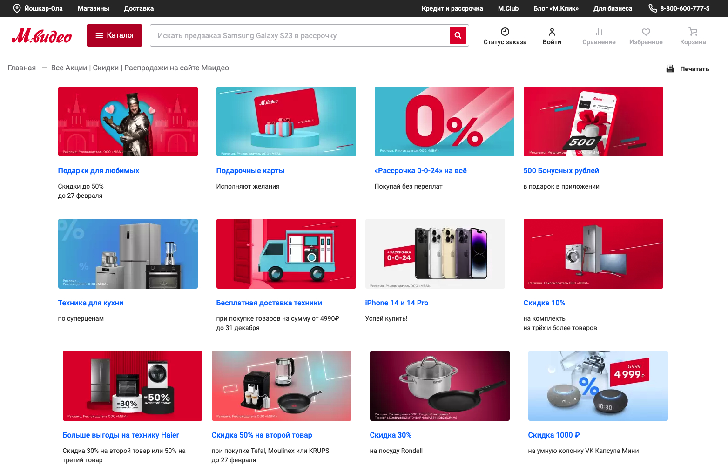Open the coffee machine and kettle banner
Screen dimensions: 728x466
(x=282, y=386)
